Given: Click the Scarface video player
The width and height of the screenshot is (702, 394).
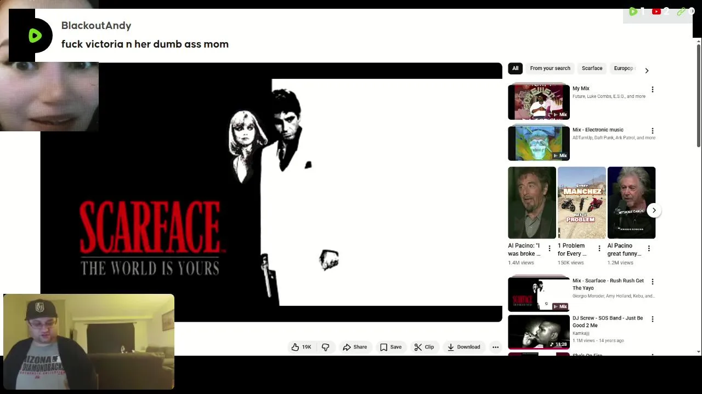Looking at the screenshot, I should tap(271, 192).
